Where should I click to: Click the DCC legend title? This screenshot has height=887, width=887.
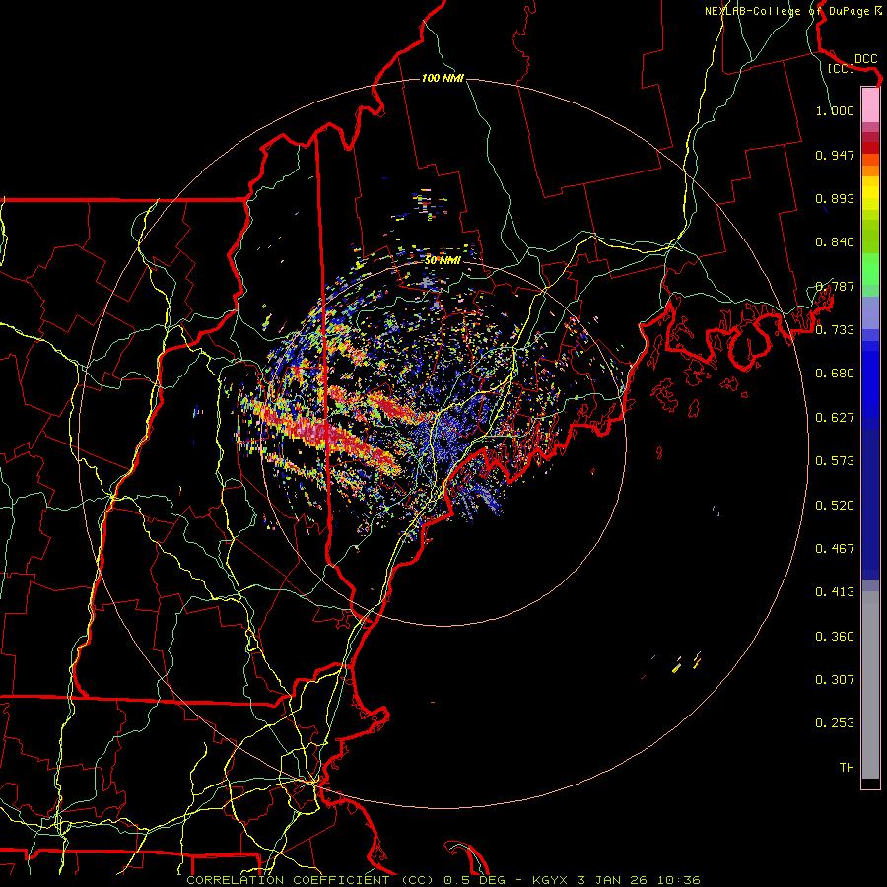coord(865,59)
